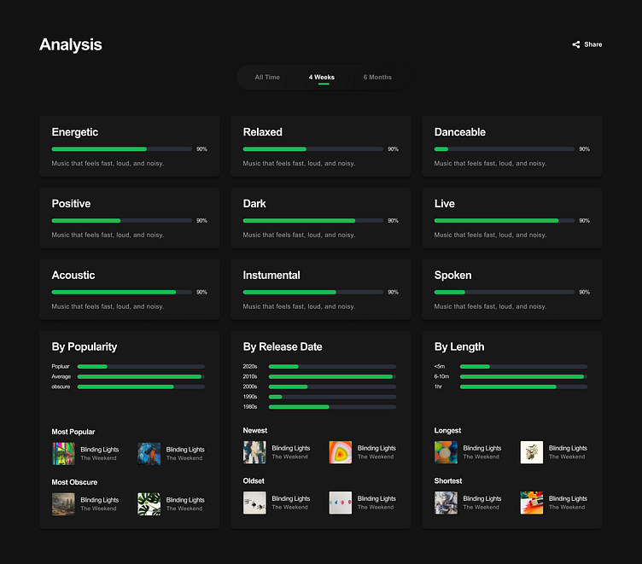The width and height of the screenshot is (642, 564).
Task: Open first album cover under Most Popular
Action: pyautogui.click(x=63, y=453)
